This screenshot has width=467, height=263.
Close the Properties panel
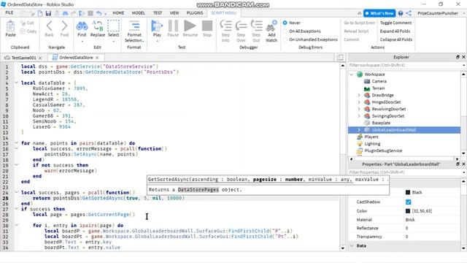(x=463, y=164)
